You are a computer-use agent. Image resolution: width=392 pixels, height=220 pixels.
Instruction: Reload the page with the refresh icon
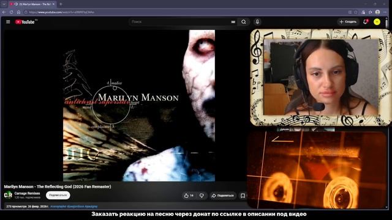pyautogui.click(x=11, y=12)
